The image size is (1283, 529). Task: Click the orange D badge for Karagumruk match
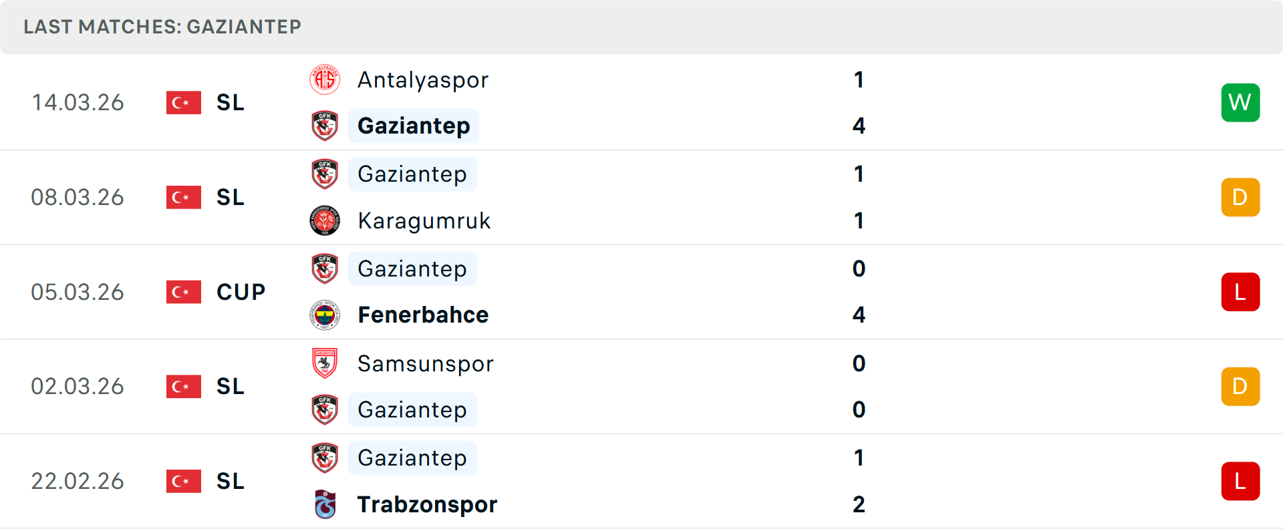(x=1240, y=197)
